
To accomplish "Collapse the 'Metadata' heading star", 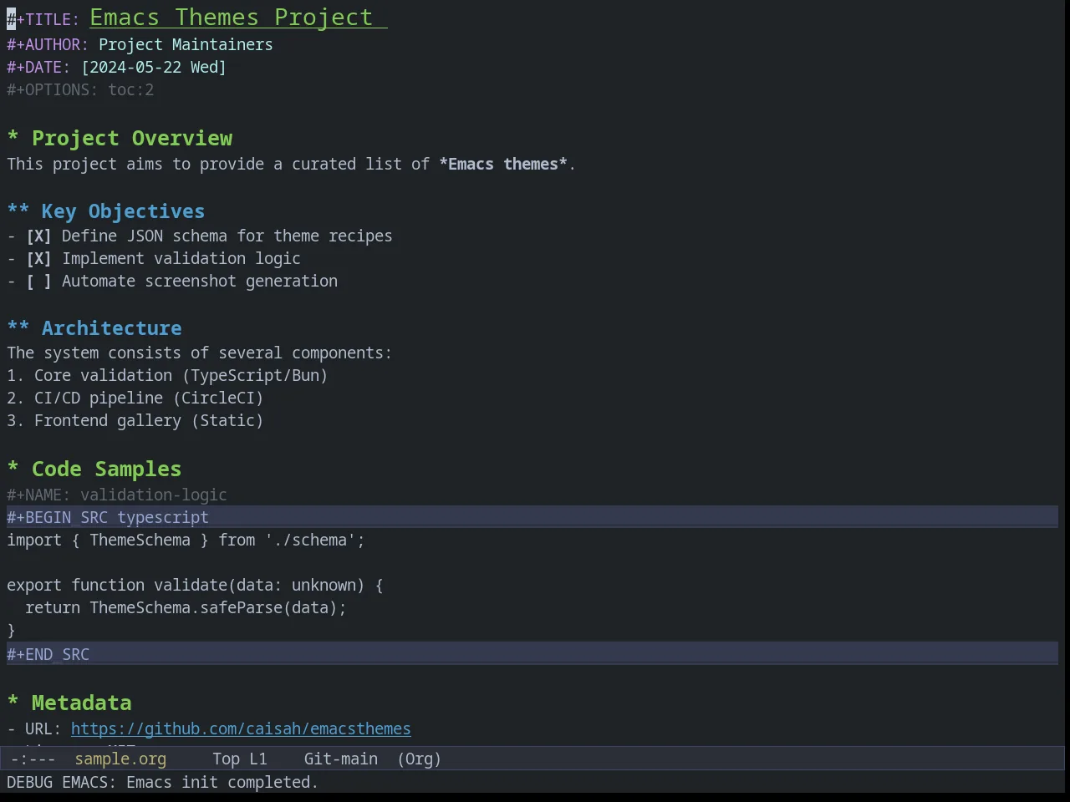I will click(13, 702).
